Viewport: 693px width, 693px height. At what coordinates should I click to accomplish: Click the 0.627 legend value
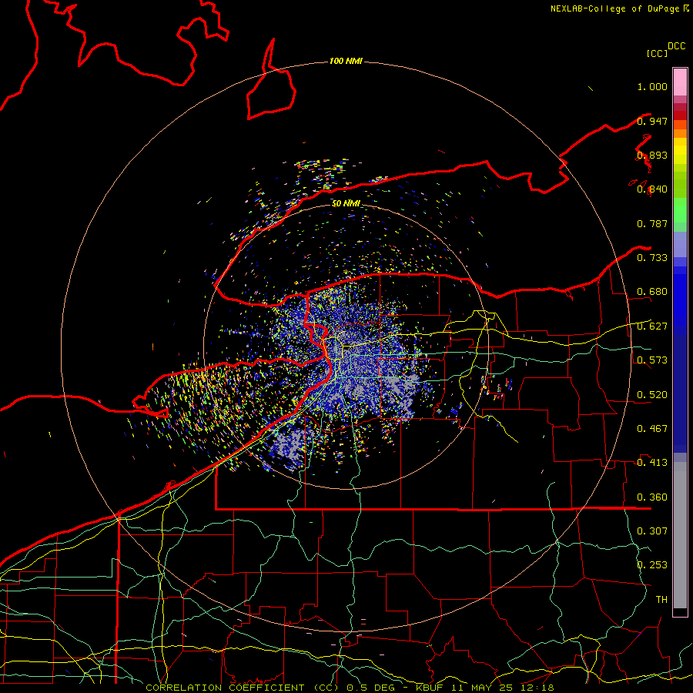pyautogui.click(x=652, y=326)
